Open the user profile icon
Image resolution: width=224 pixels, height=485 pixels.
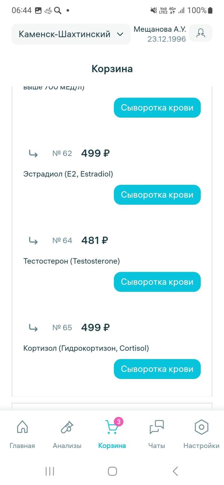pyautogui.click(x=200, y=33)
